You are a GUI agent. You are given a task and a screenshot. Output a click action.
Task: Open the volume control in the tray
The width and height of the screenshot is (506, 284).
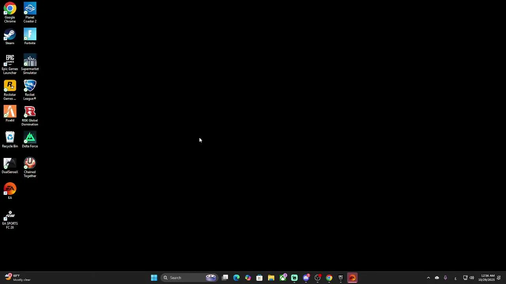[x=472, y=278]
